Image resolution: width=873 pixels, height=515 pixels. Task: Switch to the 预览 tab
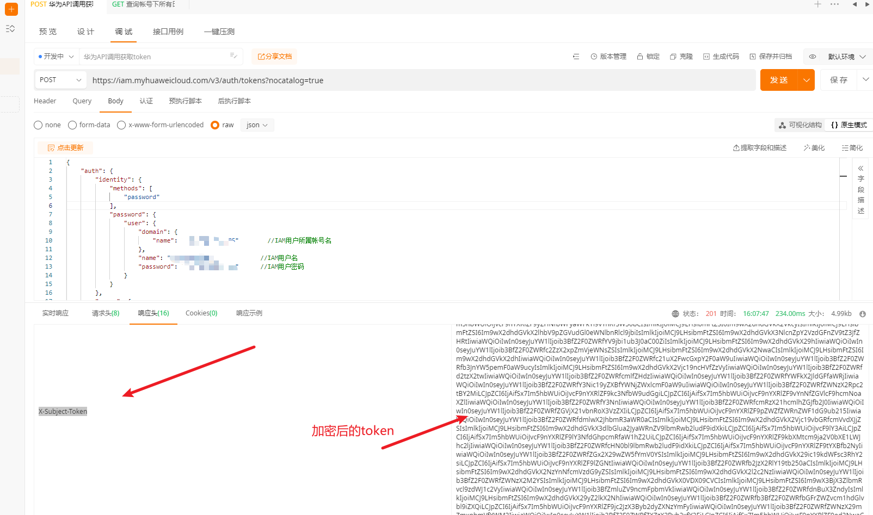pyautogui.click(x=48, y=32)
